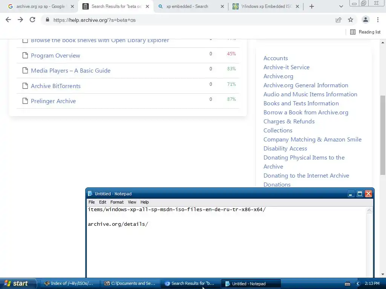
Task: Click the archive.org/details/ line in Notepad
Action: click(x=118, y=224)
